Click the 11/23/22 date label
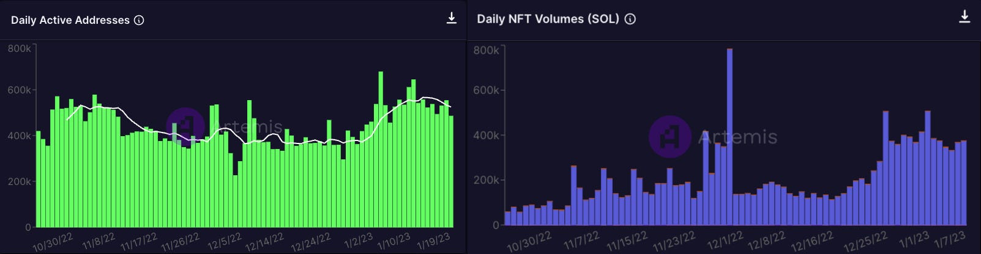This screenshot has height=254, width=981. tap(674, 242)
